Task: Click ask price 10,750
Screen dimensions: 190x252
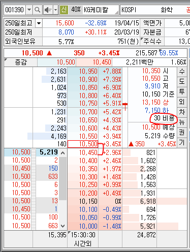Action: click(88, 103)
